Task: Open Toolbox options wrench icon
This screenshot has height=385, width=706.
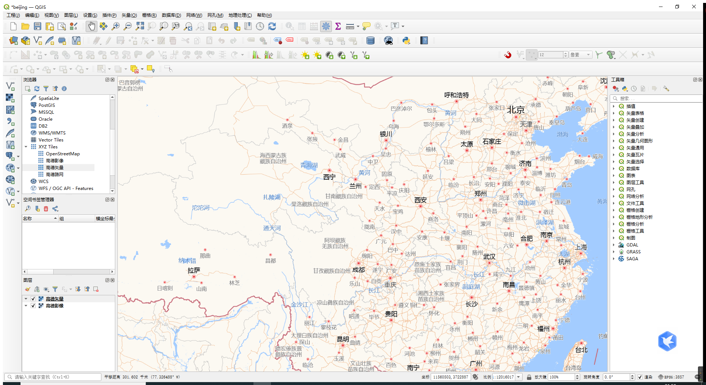Action: pos(666,89)
